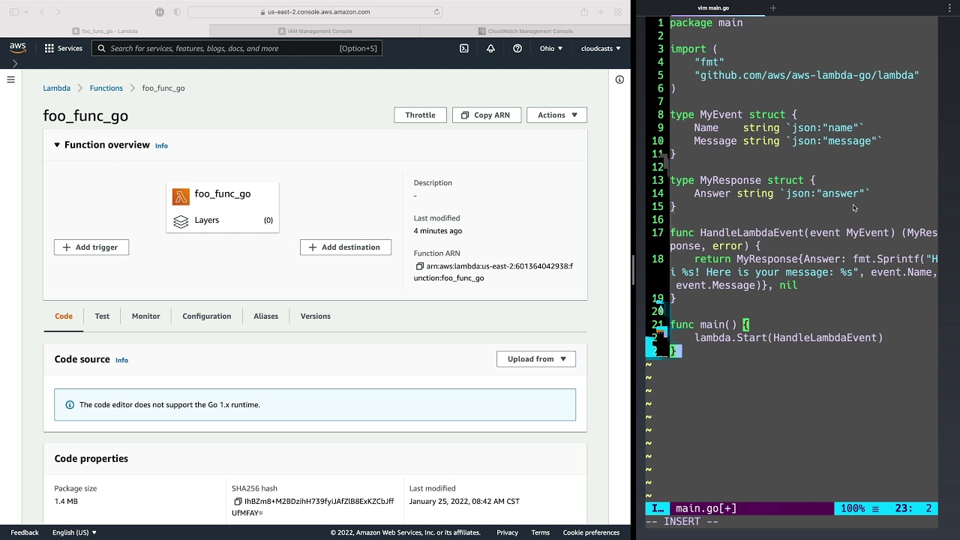
Task: Click the Add trigger button
Action: click(91, 247)
